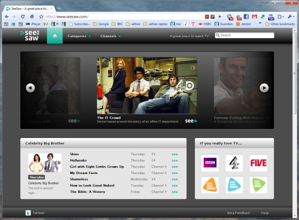
Task: Click 'see' in the Skins row
Action: click(175, 154)
